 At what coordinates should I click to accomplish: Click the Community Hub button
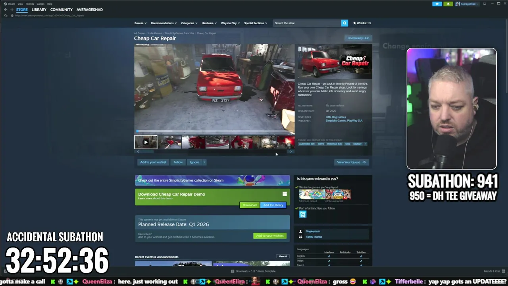pos(358,38)
